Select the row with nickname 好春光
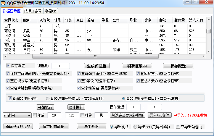 pos(104,45)
